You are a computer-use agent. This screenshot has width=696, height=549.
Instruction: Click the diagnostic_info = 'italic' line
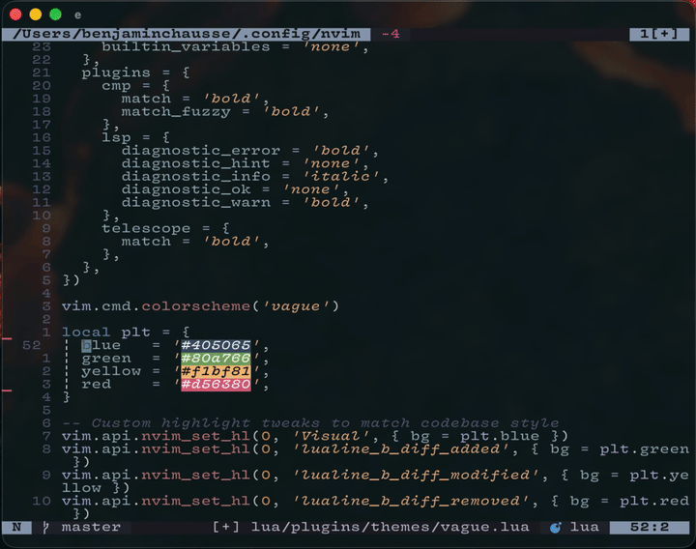[255, 177]
